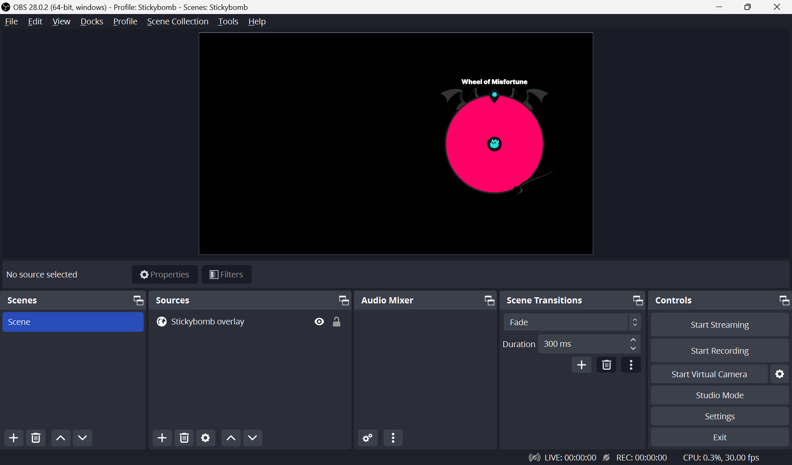Viewport: 792px width, 465px height.
Task: Toggle lock on Stickybomb overlay source
Action: click(337, 322)
